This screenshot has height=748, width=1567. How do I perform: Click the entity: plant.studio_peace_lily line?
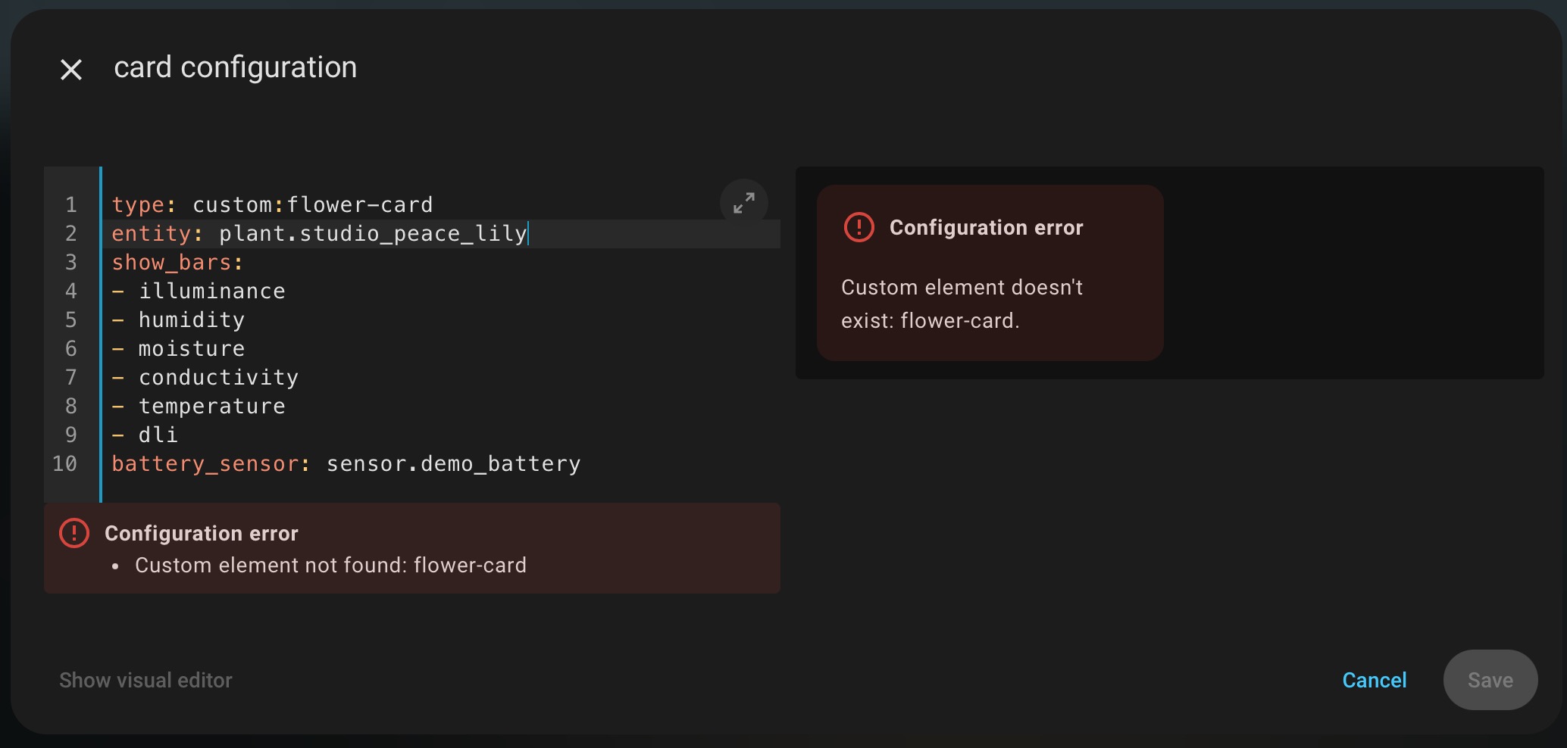click(318, 234)
